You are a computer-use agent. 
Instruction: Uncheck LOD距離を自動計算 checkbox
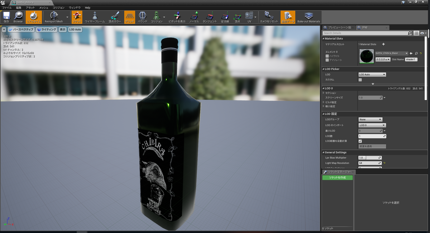pyautogui.click(x=360, y=141)
